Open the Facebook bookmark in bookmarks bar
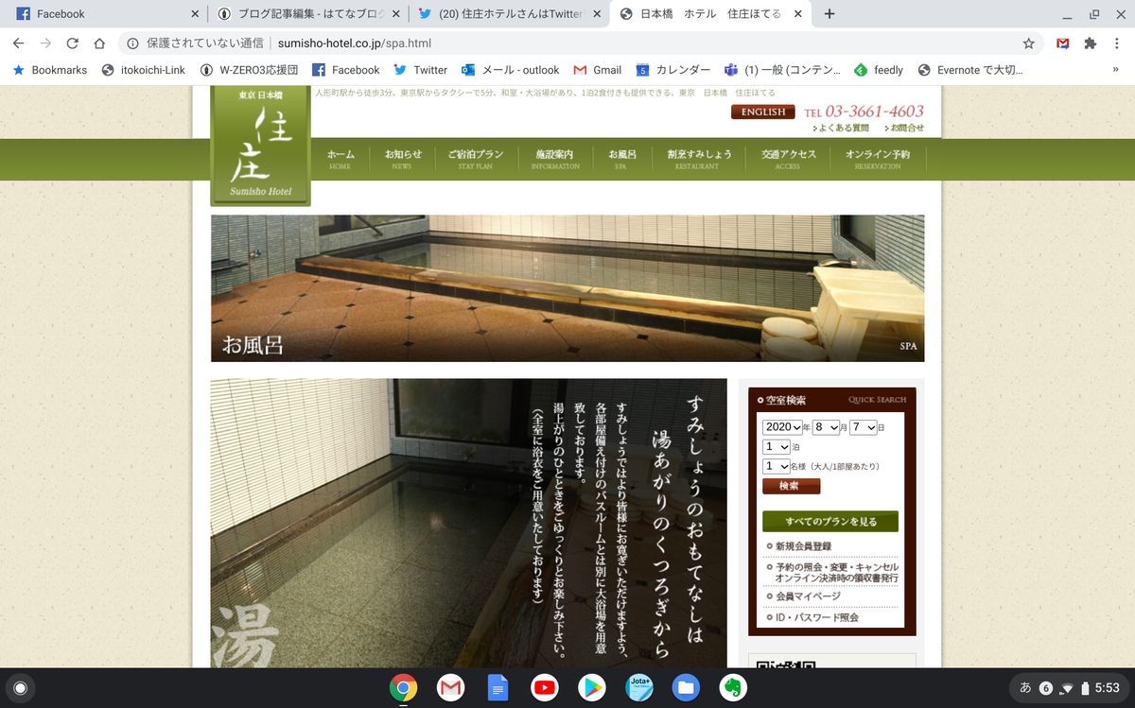1135x708 pixels. (x=346, y=70)
